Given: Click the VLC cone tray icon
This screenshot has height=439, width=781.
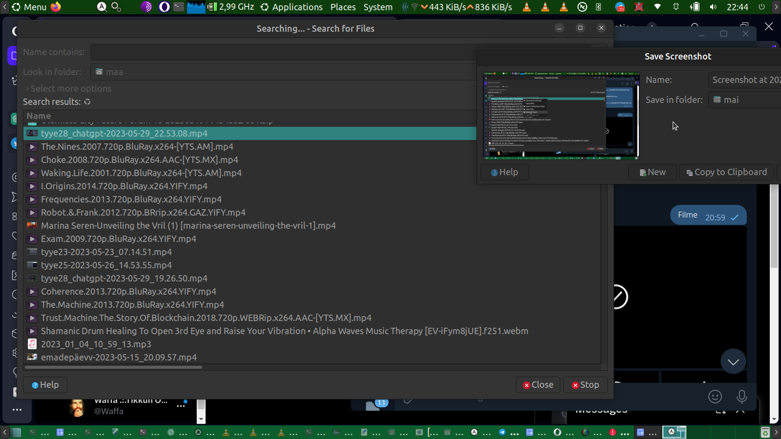Looking at the screenshot, I should [x=527, y=7].
